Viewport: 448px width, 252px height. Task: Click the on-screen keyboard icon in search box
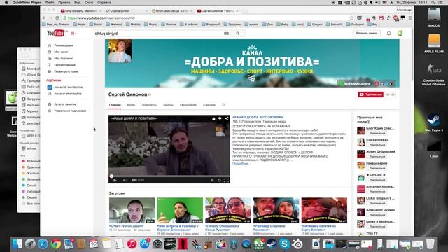226,34
